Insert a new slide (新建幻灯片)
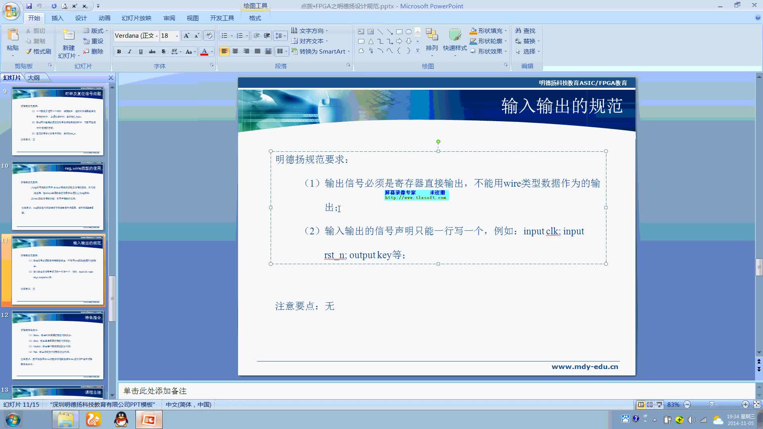763x429 pixels. click(x=68, y=44)
